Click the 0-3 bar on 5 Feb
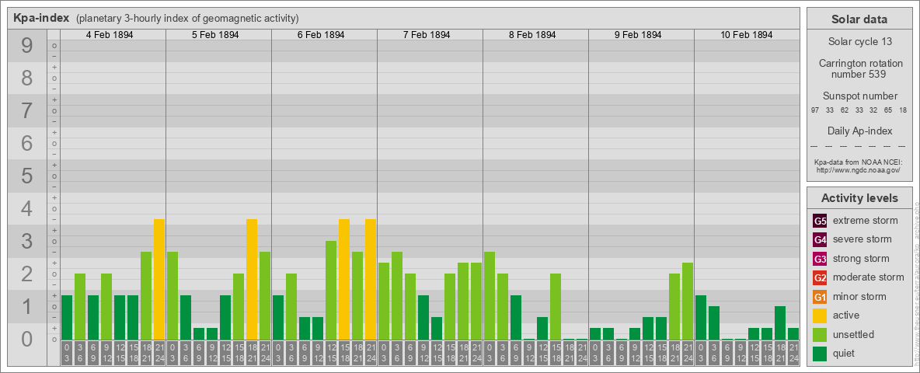This screenshot has height=373, width=920. pyautogui.click(x=172, y=295)
